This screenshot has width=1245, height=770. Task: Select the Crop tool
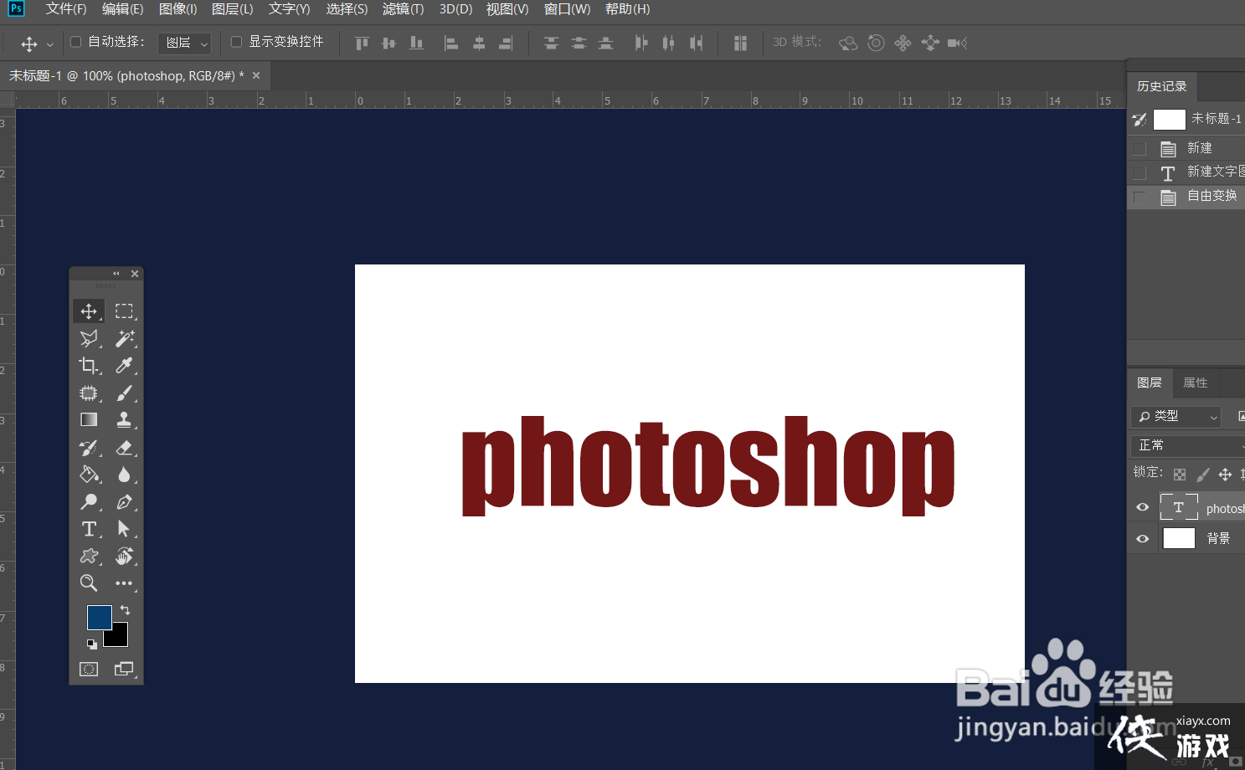(x=89, y=366)
